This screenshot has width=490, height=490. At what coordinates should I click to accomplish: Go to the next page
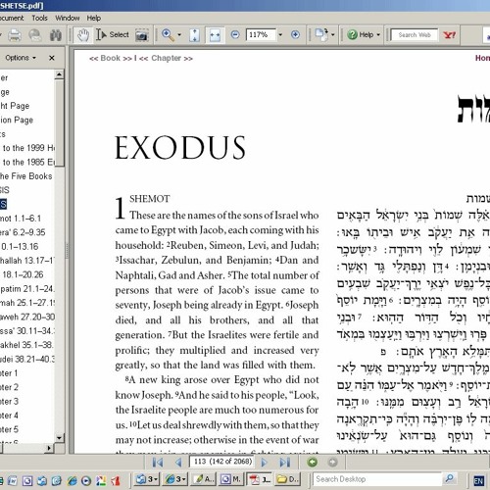coord(265,462)
